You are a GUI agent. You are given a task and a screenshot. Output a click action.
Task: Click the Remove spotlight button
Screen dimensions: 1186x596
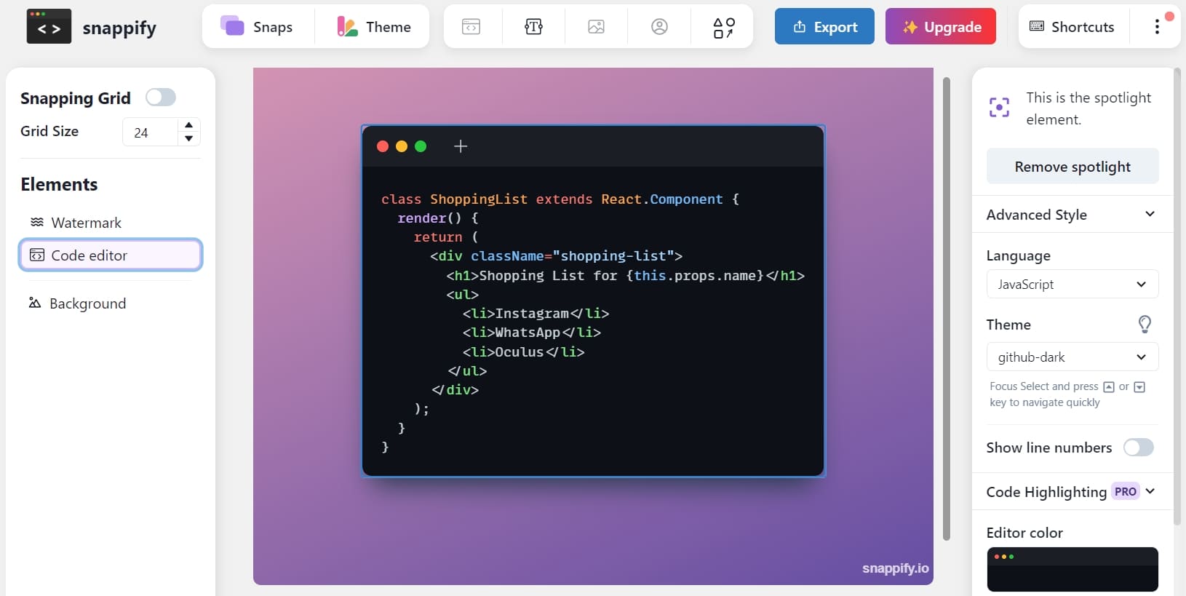1072,167
